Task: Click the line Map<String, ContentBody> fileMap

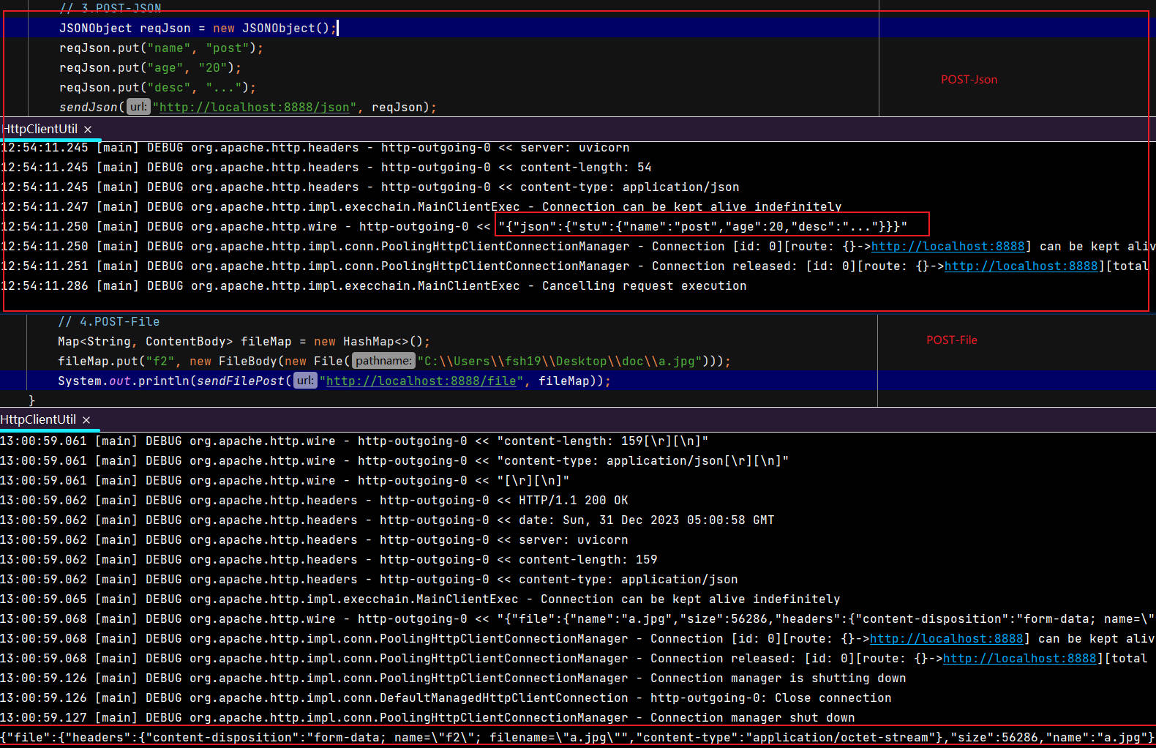Action: coord(244,341)
